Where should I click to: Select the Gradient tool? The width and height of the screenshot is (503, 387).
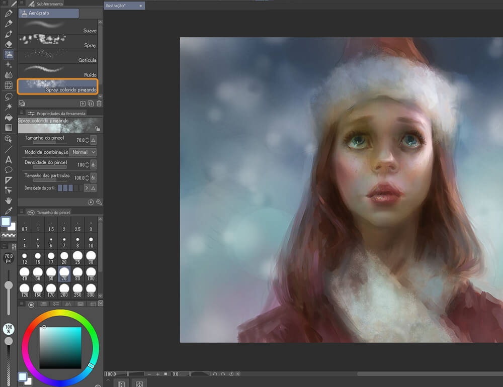point(9,128)
